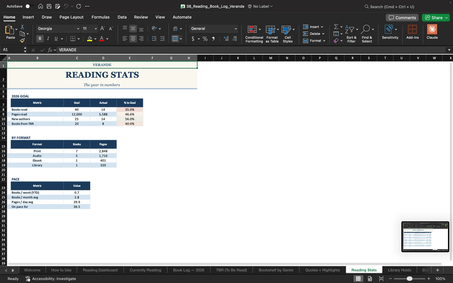Image resolution: width=453 pixels, height=283 pixels.
Task: Apply percent style
Action: [x=205, y=39]
